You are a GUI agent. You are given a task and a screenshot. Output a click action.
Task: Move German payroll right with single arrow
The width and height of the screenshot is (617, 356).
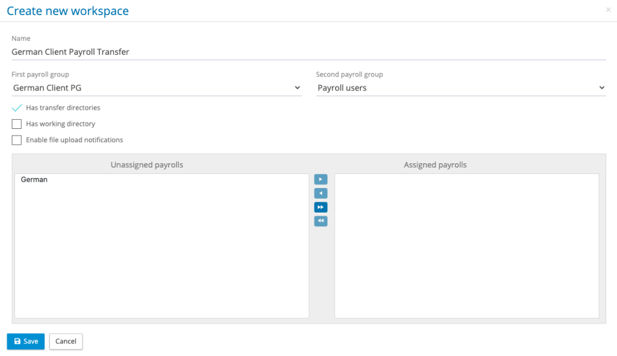321,179
